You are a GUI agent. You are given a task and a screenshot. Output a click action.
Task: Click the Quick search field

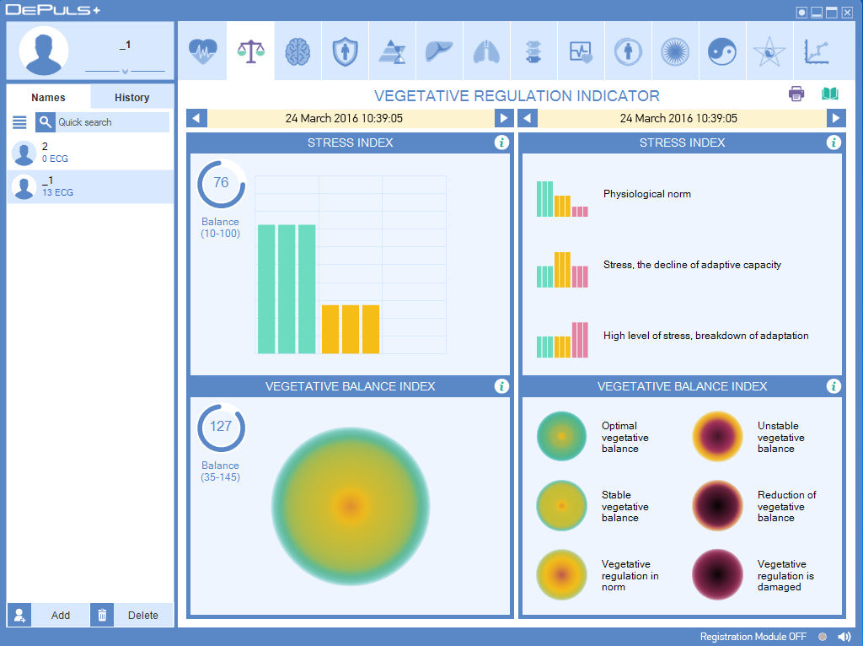[x=111, y=122]
